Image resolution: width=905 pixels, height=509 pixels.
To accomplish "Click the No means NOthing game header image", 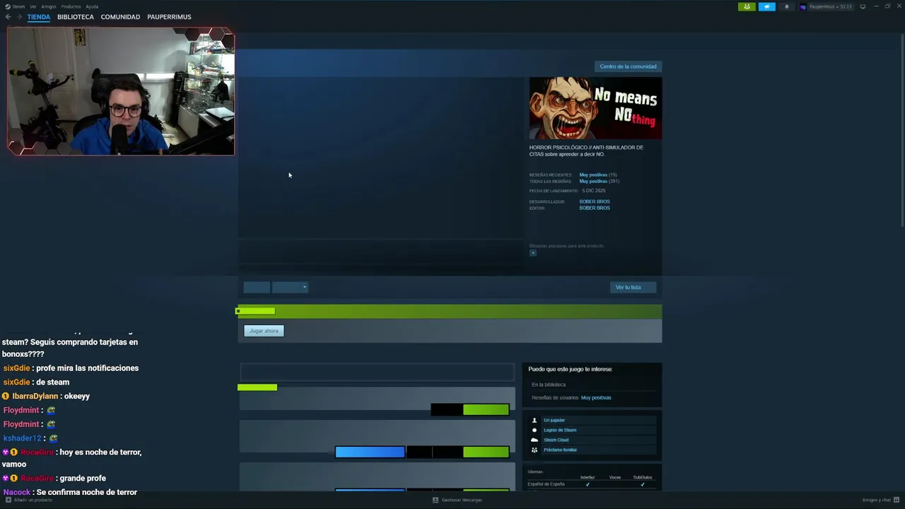I will point(595,108).
